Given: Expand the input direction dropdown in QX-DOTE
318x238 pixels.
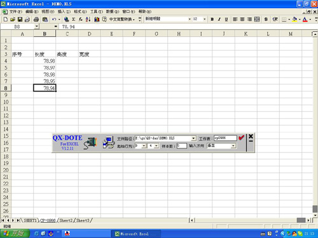Looking at the screenshot, I should (233, 146).
